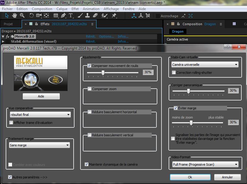Screen dimensions: 247x184
Task: Open the Effet menu
Action: 75,9
